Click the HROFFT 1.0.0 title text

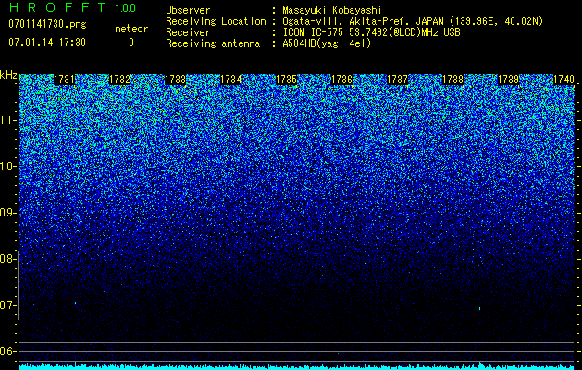72,7
